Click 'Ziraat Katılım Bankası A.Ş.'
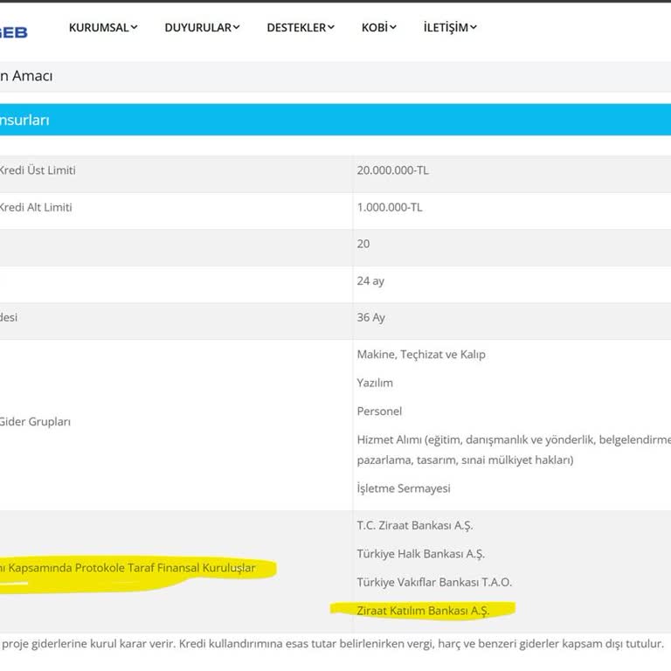This screenshot has width=671, height=671. click(x=423, y=611)
